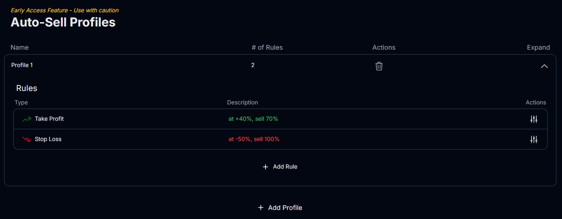This screenshot has width=562, height=219.
Task: Click the plus icon beside Add Profile
Action: tap(261, 208)
